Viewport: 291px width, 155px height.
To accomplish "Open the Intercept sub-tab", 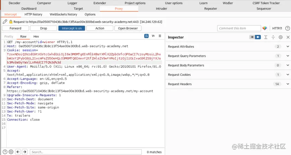I will (x=11, y=14).
